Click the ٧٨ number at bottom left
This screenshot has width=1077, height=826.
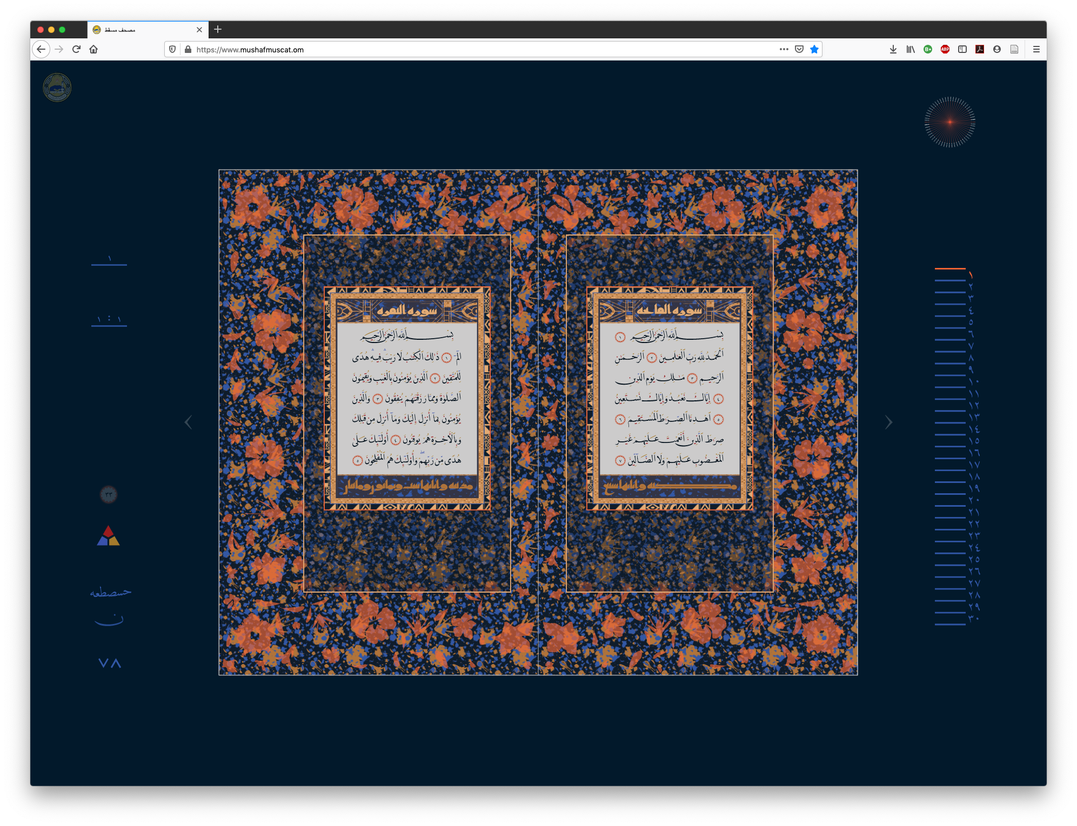pos(110,663)
